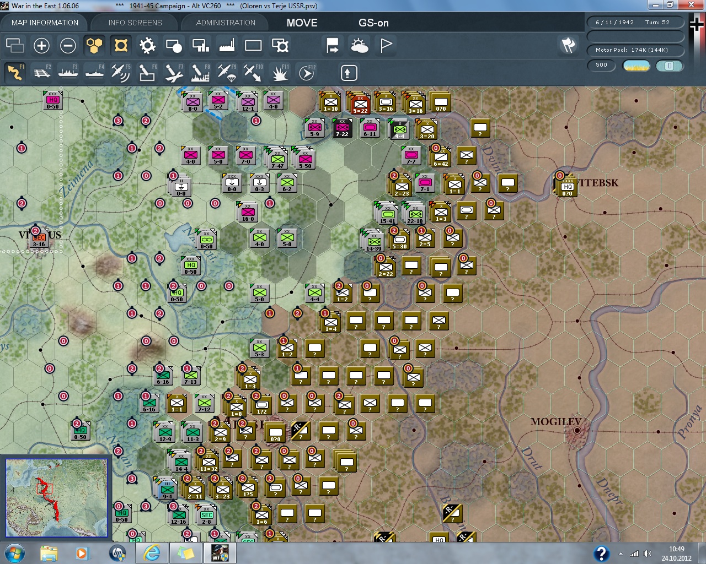
Task: Open Internet Explorer from the taskbar
Action: click(152, 553)
